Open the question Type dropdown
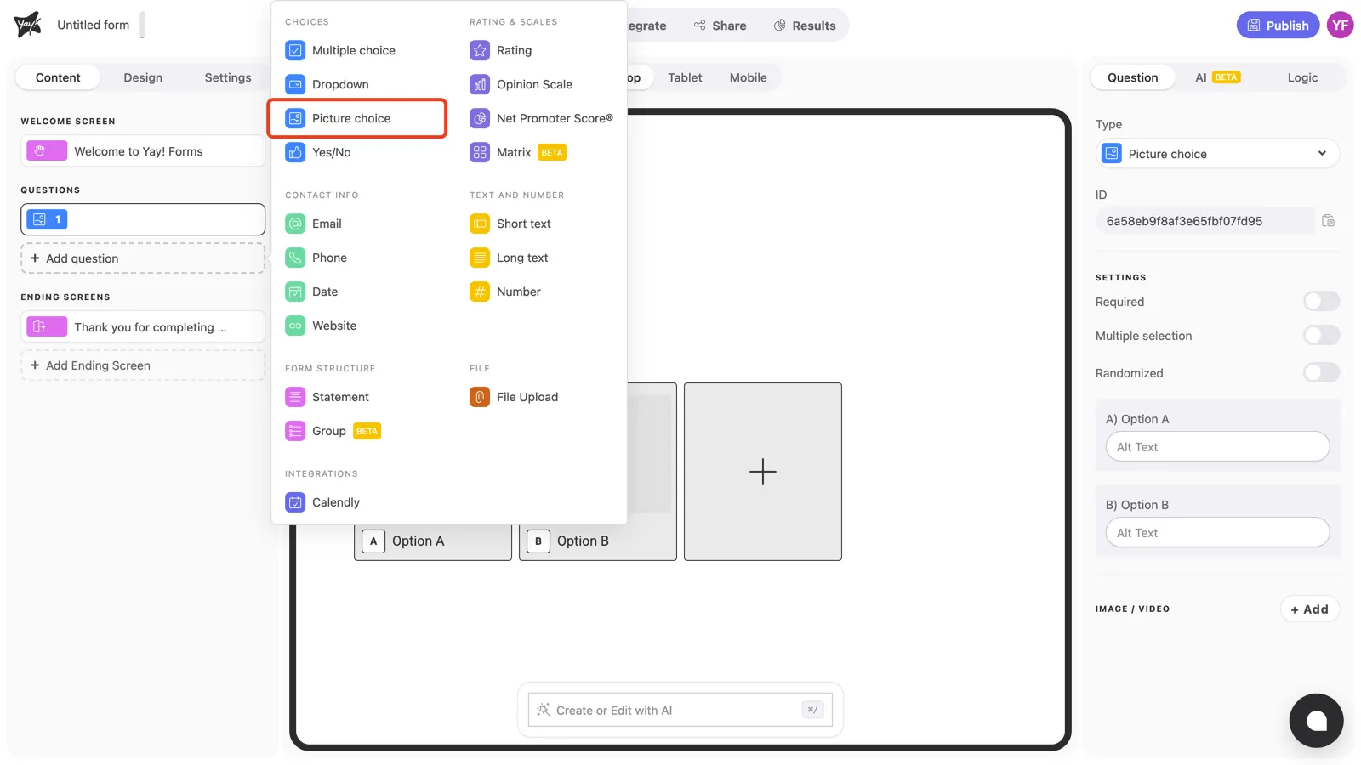 (1217, 154)
